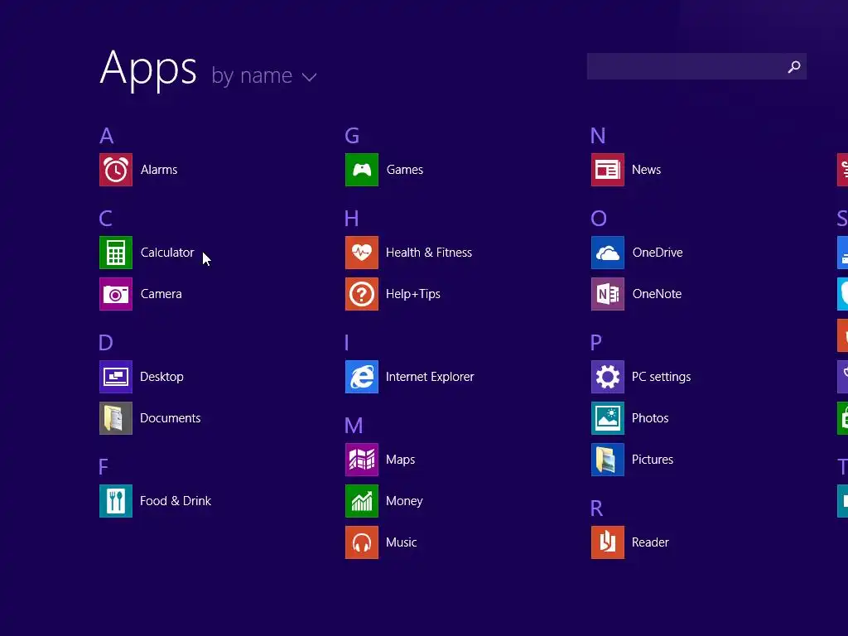The width and height of the screenshot is (848, 636).
Task: Click inside the apps search box
Action: click(x=696, y=66)
